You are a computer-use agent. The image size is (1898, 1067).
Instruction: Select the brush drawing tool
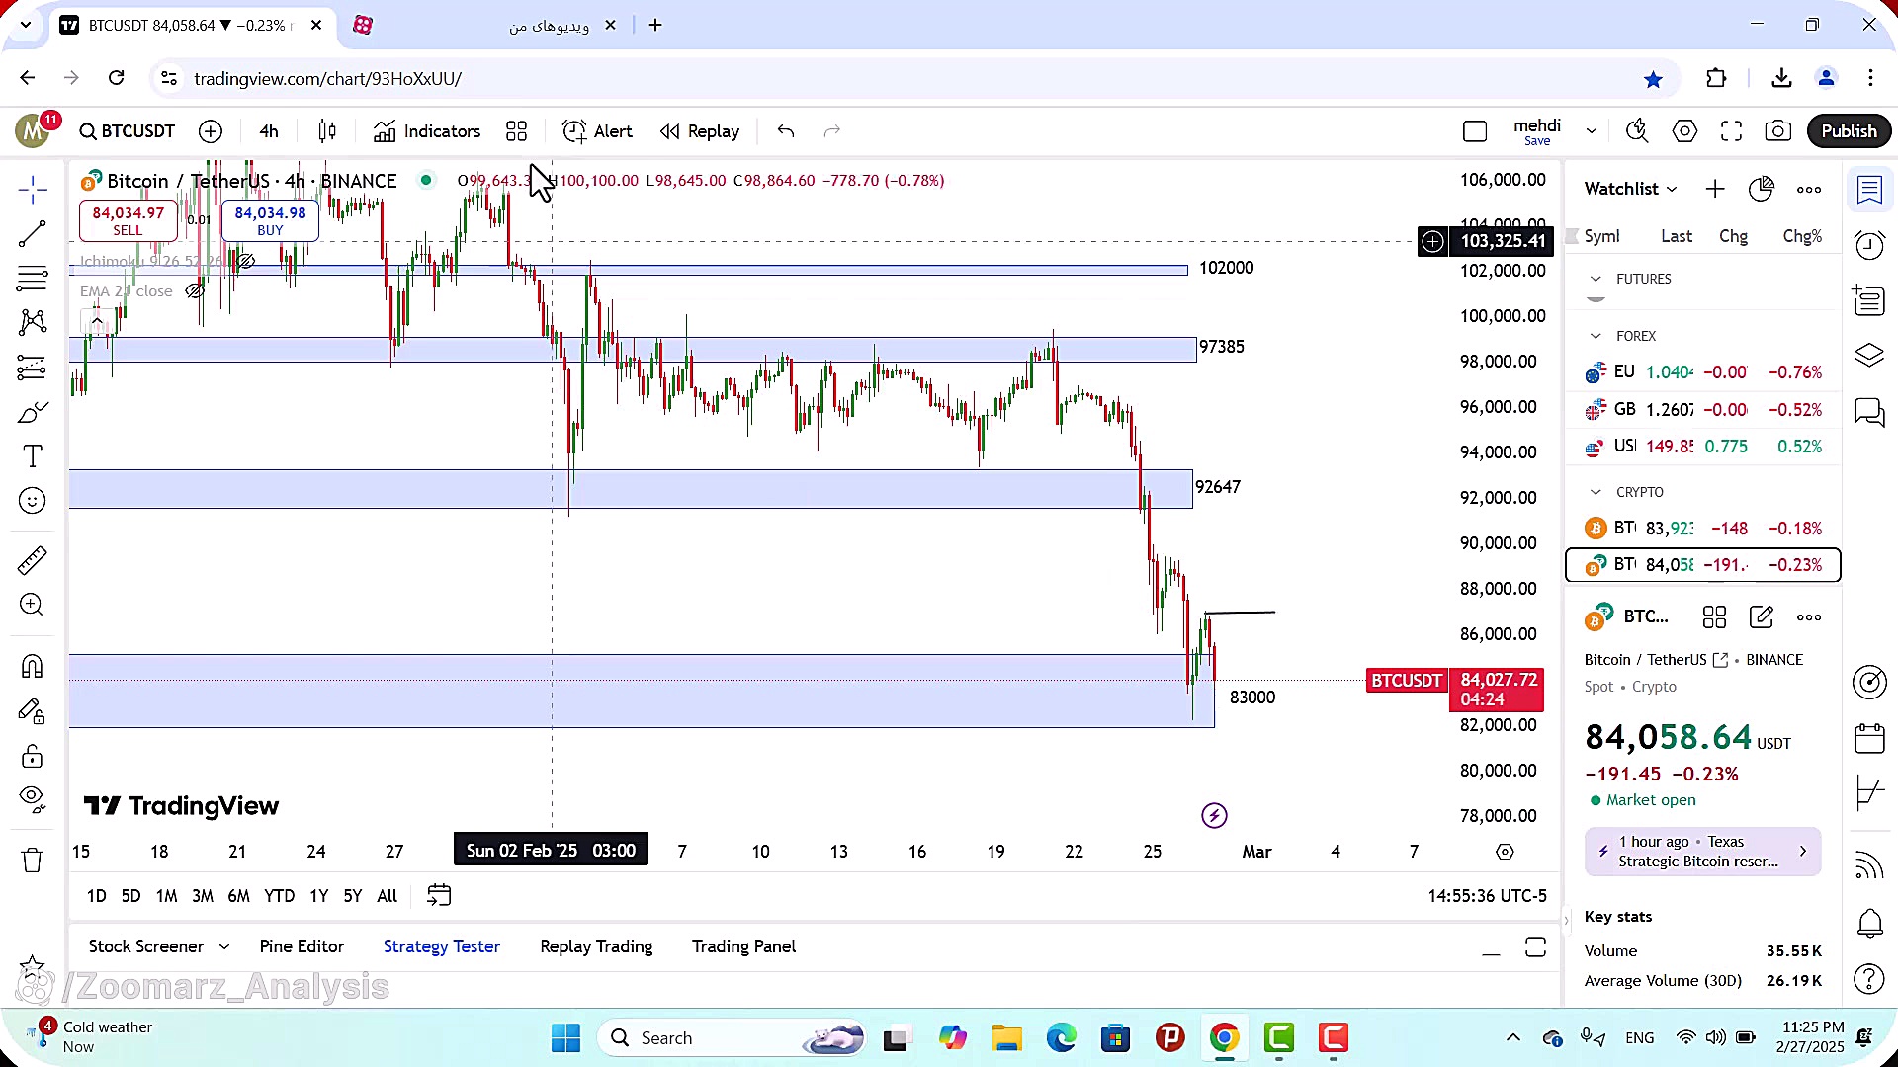pyautogui.click(x=32, y=412)
